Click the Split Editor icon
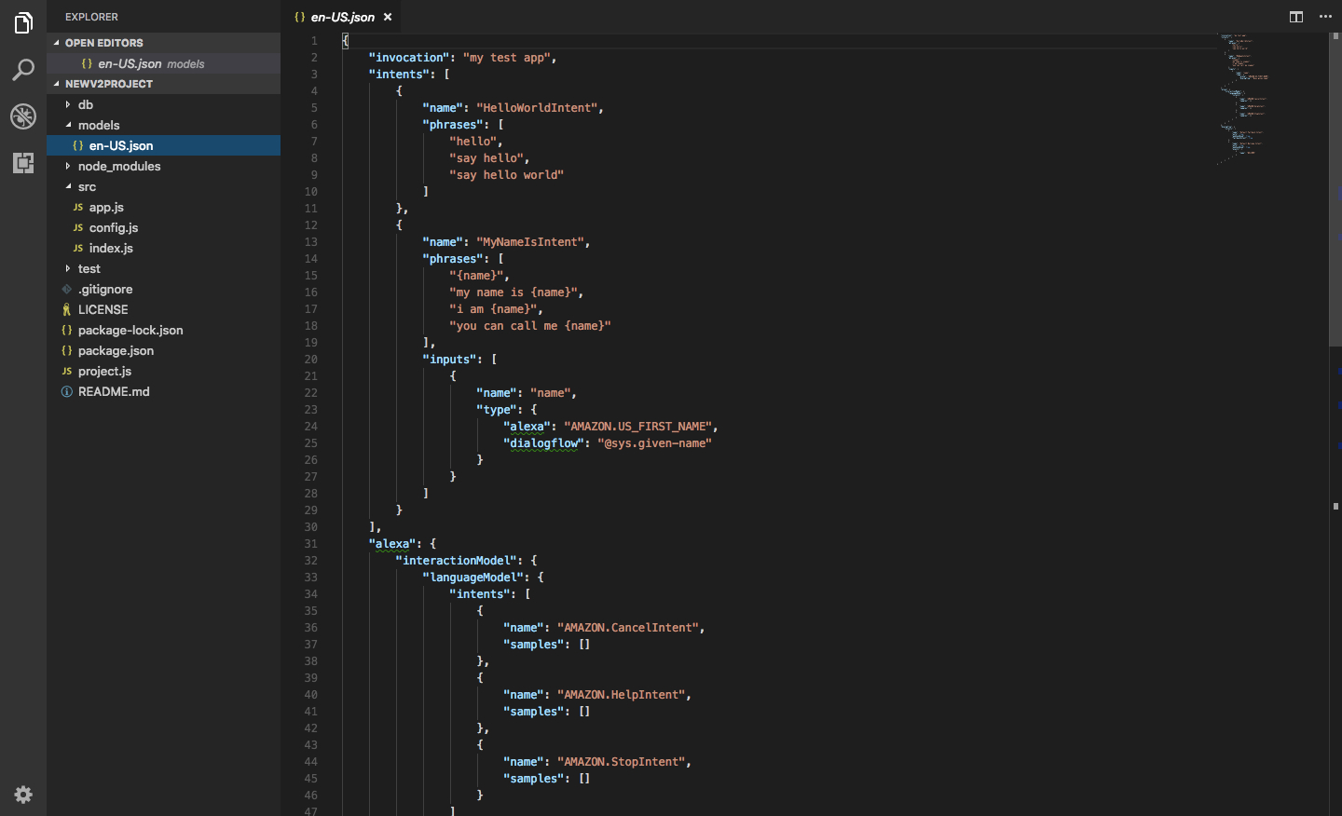Screen dimensions: 1342x816 pos(1295,17)
